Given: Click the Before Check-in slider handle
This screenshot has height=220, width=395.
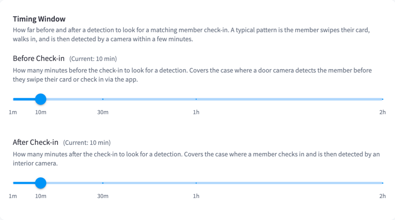Looking at the screenshot, I should [40, 99].
